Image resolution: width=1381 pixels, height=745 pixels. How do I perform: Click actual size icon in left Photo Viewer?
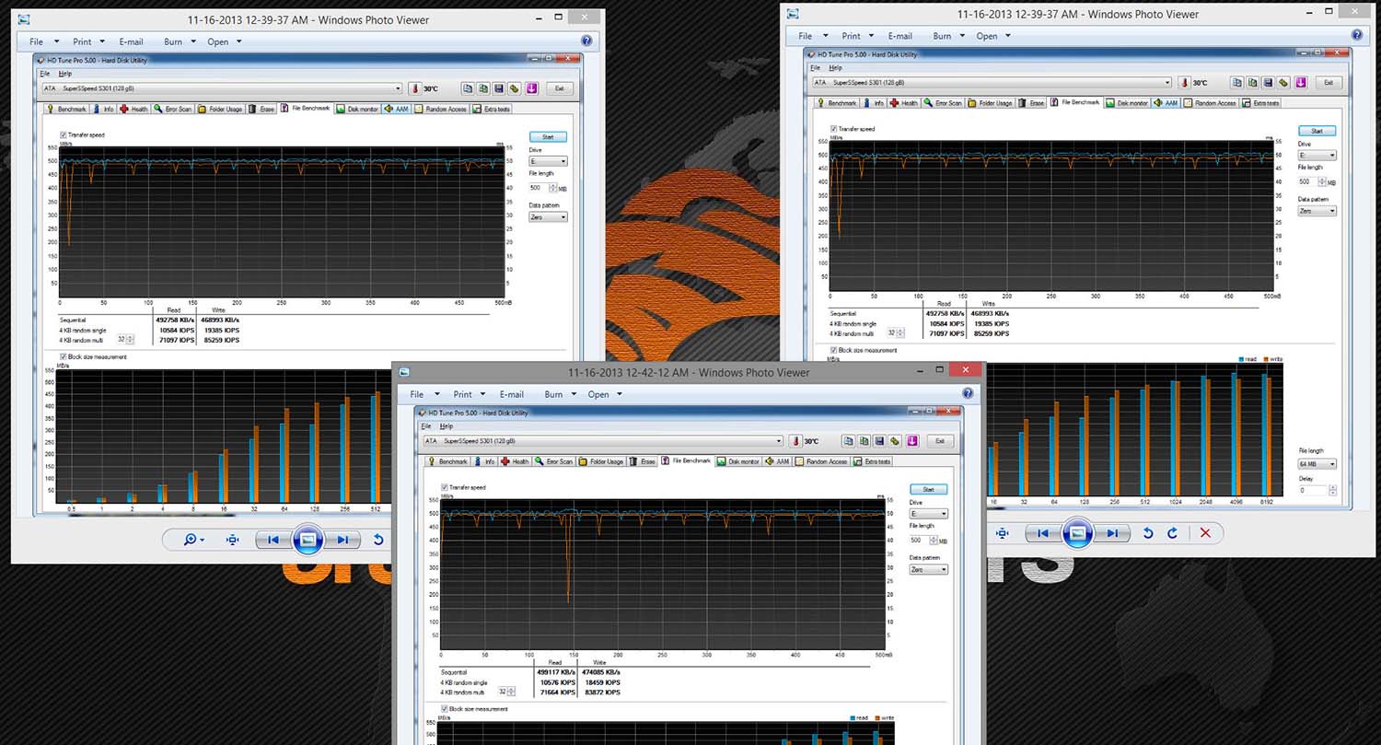pos(232,540)
